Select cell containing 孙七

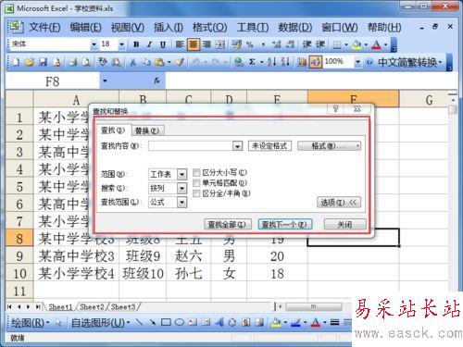(x=189, y=273)
